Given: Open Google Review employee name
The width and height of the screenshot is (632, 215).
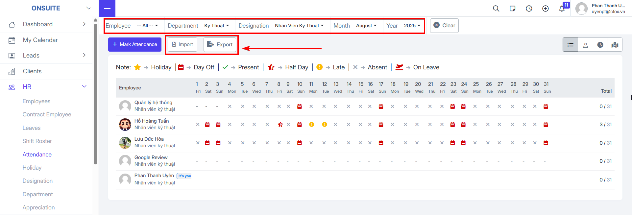Looking at the screenshot, I should pos(151,157).
